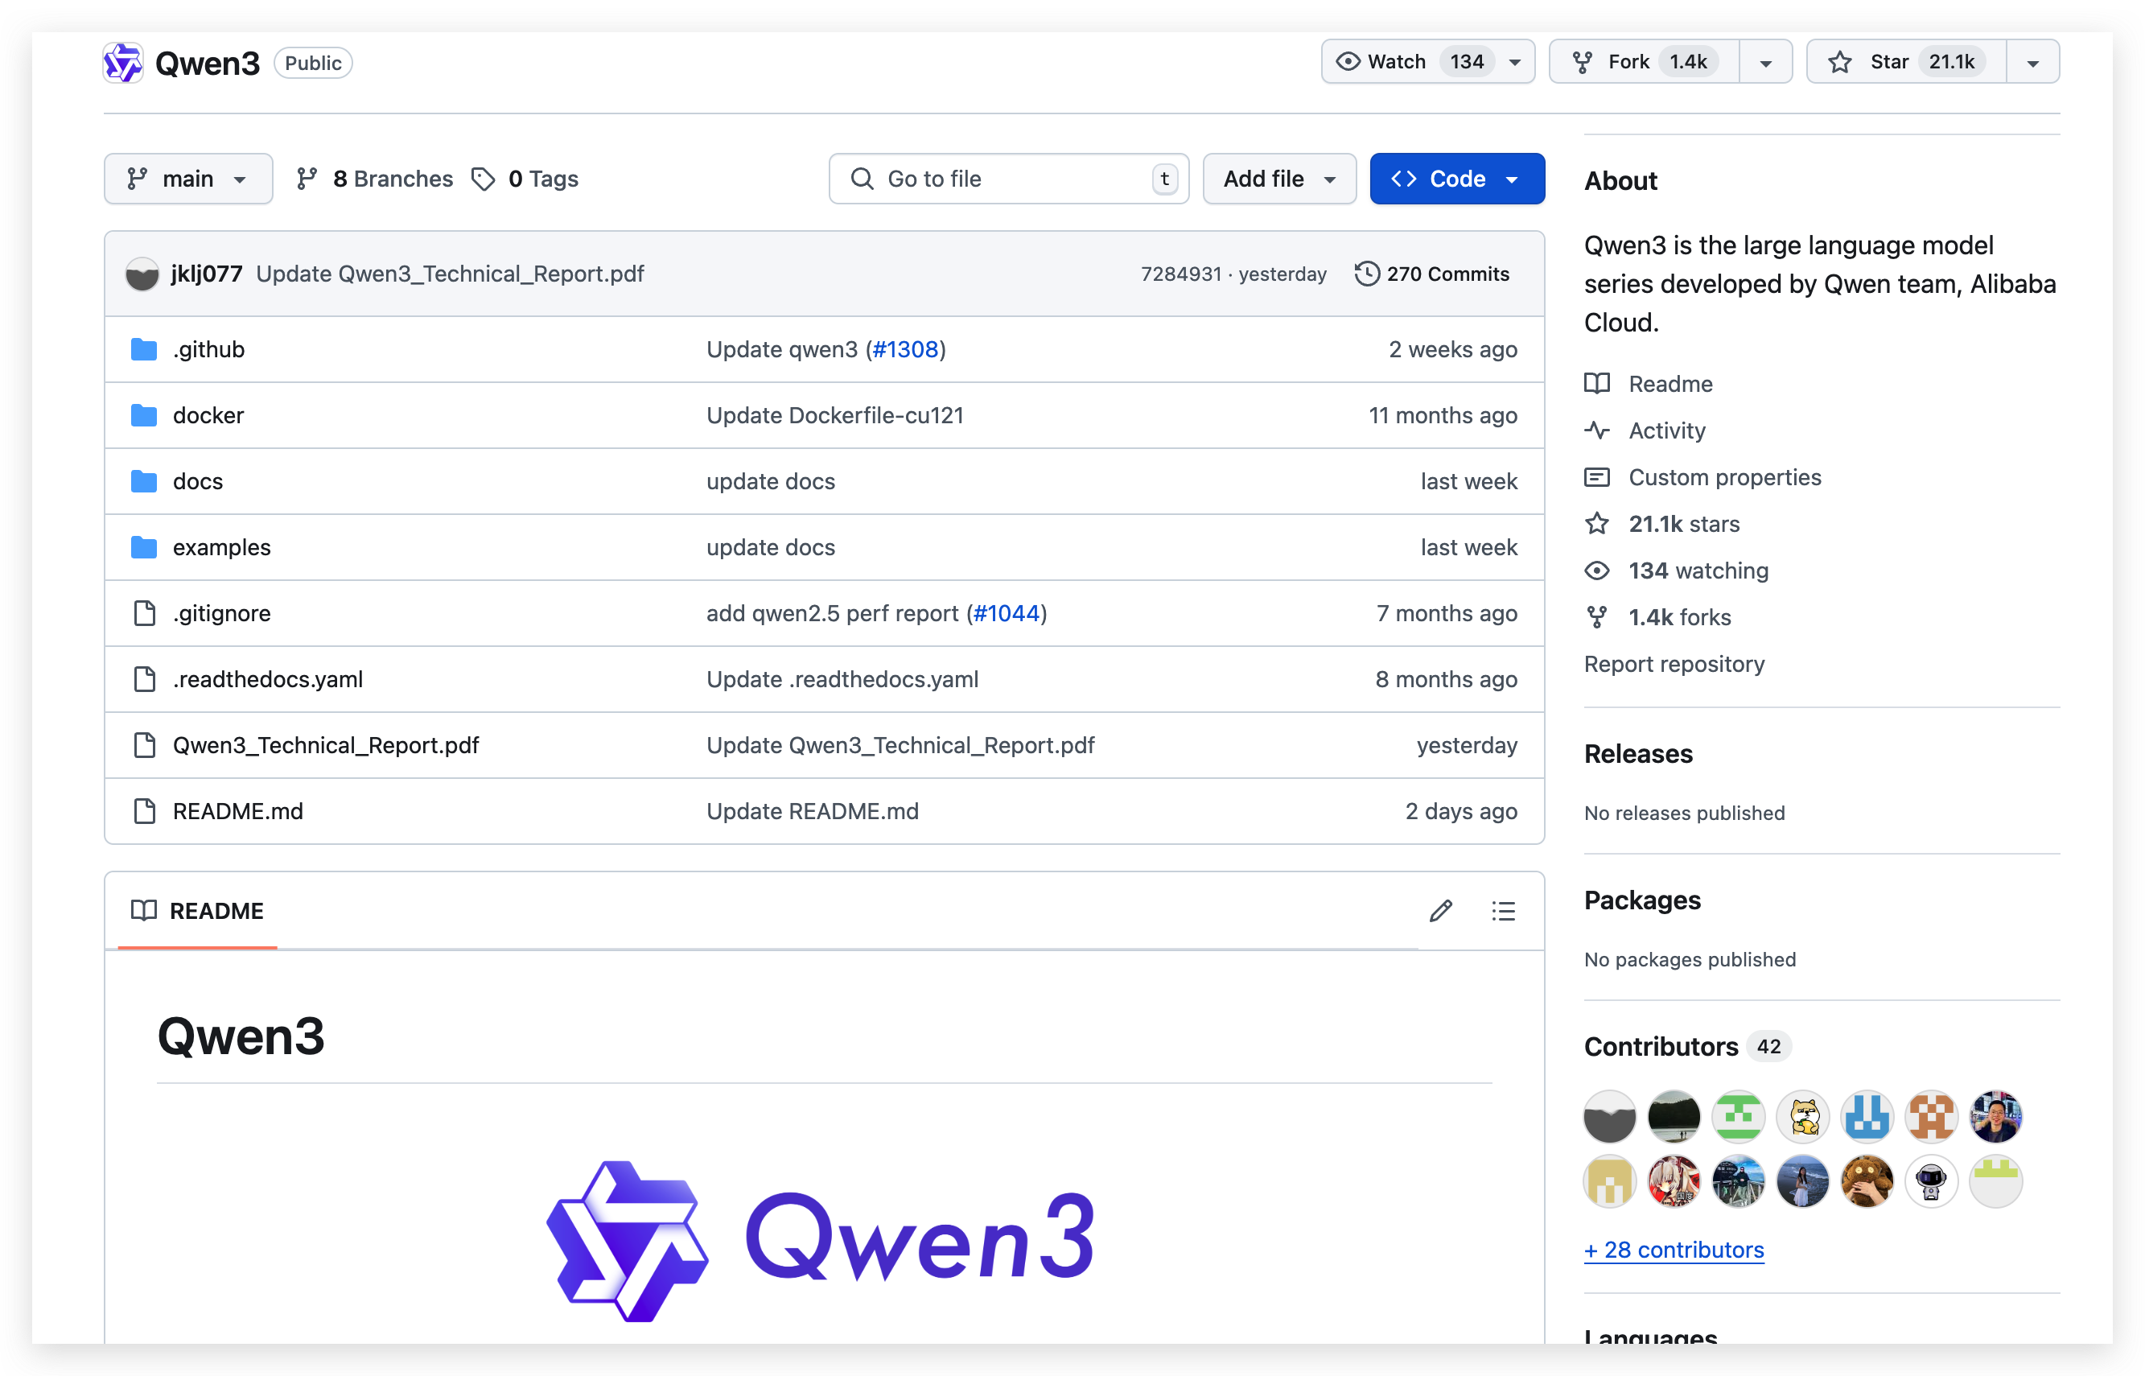The image size is (2145, 1376).
Task: Click the Update README.md commit message
Action: pyautogui.click(x=812, y=811)
